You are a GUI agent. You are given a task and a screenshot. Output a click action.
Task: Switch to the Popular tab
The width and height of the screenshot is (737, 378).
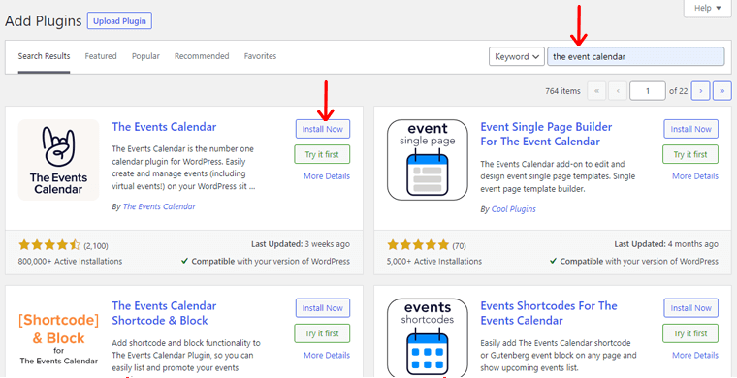point(145,56)
